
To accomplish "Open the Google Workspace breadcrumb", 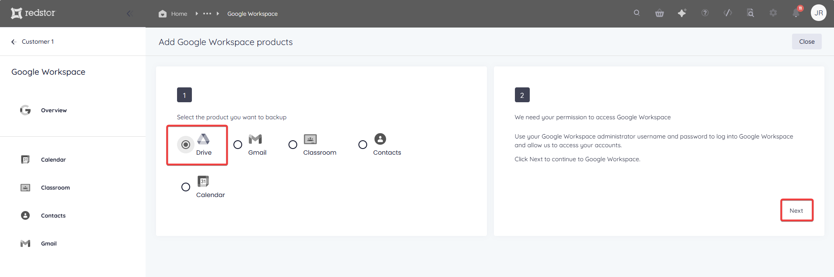I will tap(252, 14).
